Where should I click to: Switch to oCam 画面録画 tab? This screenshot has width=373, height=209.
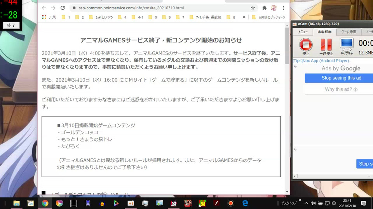coord(324,31)
